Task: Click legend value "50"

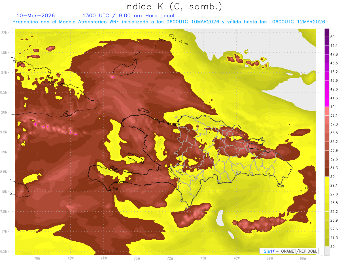Action: tap(333, 37)
